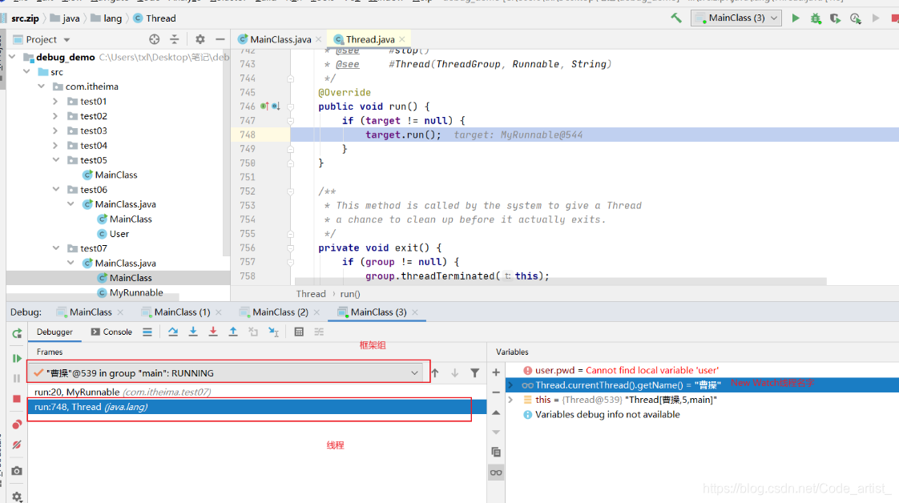
Task: Collapse the test05 package
Action: point(55,160)
